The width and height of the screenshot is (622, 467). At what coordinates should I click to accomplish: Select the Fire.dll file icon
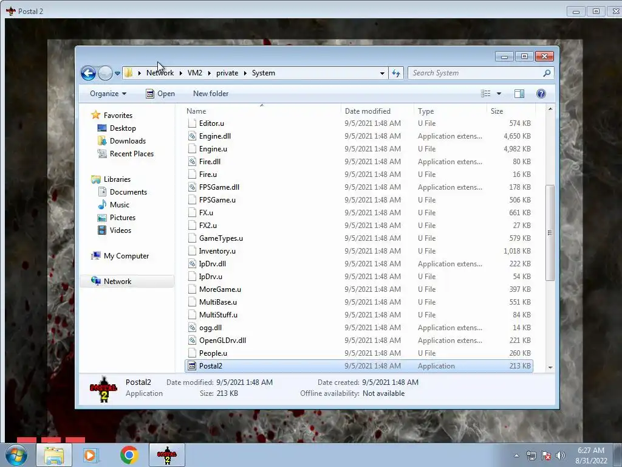point(192,162)
